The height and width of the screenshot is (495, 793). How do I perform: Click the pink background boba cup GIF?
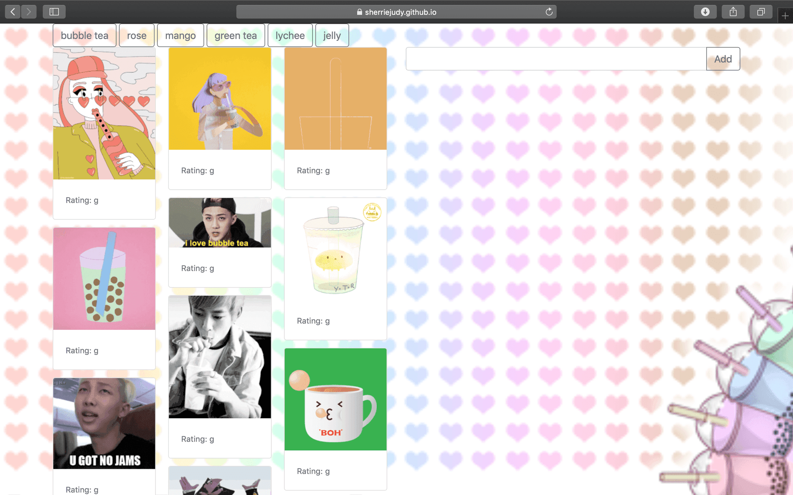click(x=104, y=279)
